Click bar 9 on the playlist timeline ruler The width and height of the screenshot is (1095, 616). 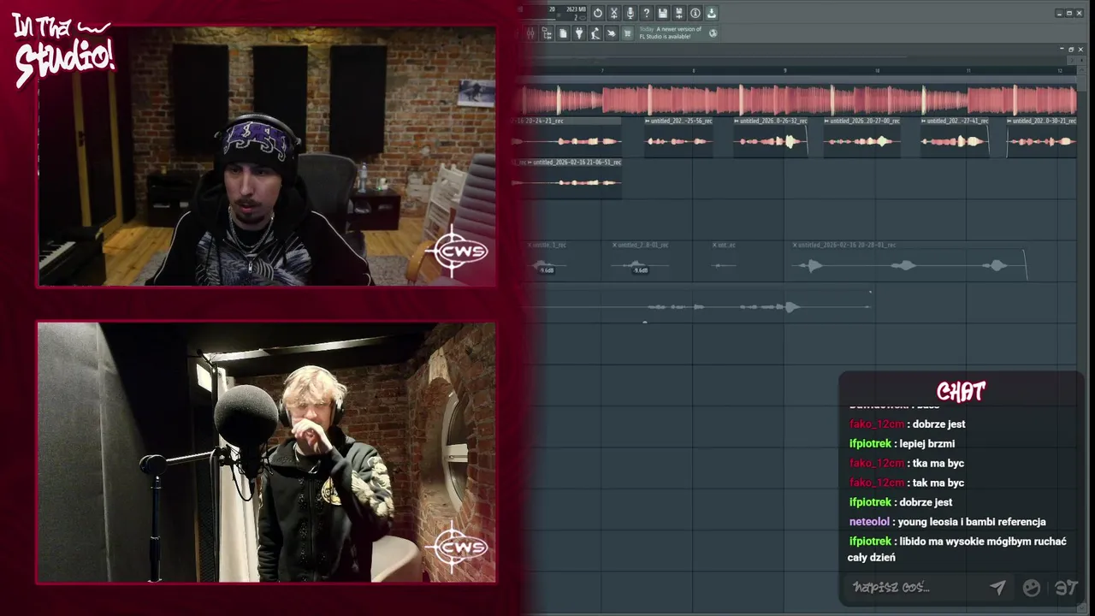coord(784,70)
